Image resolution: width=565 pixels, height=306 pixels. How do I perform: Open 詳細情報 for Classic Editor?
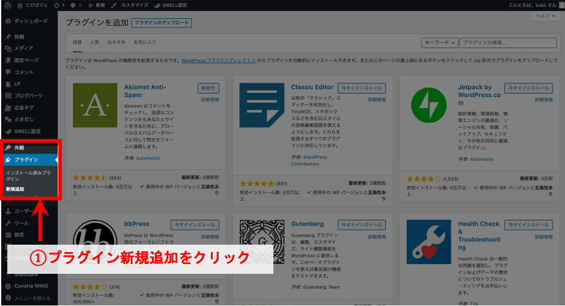click(x=377, y=100)
